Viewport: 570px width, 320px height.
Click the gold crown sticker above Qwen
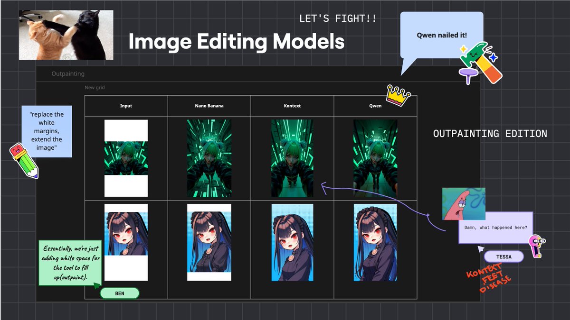click(x=399, y=95)
